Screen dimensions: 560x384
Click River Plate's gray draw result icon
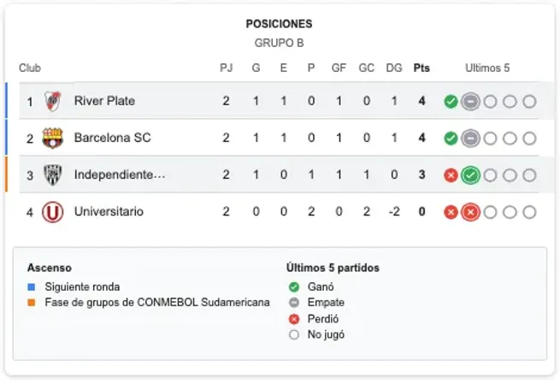coord(470,102)
